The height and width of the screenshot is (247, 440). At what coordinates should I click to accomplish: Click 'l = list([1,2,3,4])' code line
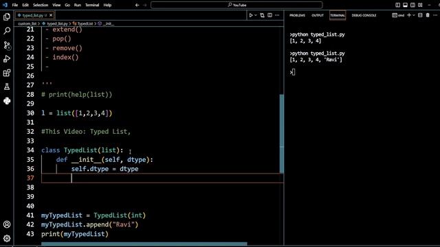click(x=76, y=113)
